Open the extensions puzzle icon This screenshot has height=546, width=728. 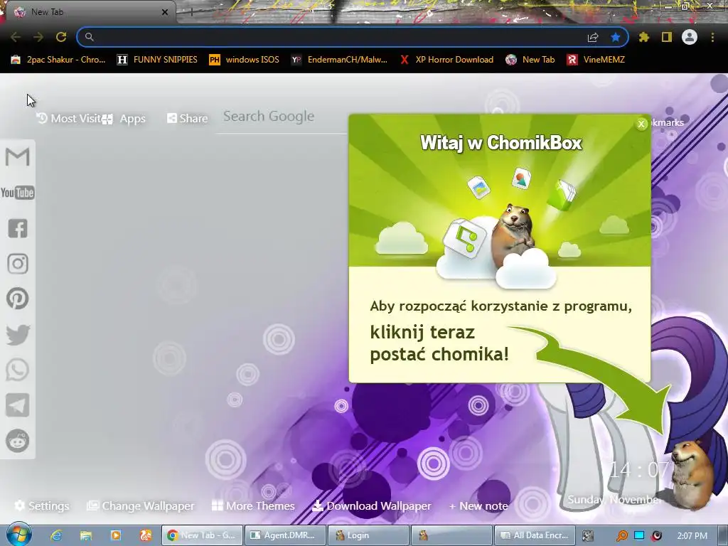pos(643,37)
